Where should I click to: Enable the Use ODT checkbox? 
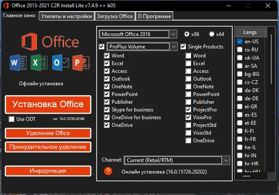tap(12, 119)
